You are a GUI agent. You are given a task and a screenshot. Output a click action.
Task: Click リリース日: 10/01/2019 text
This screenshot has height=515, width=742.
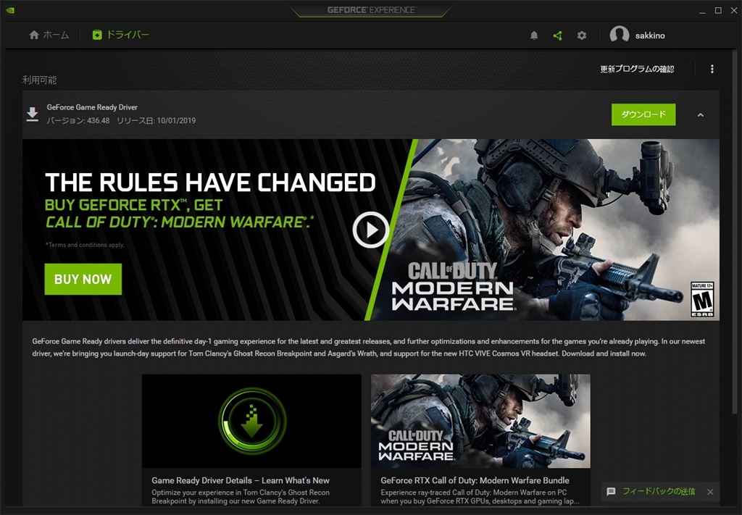(157, 120)
